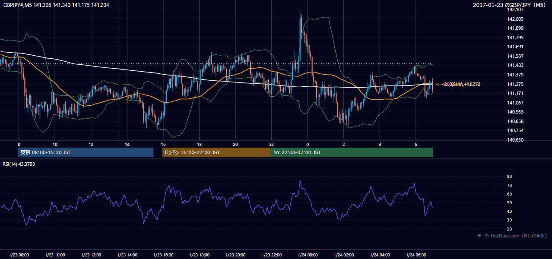Click the bottom time label 1/24 06:00
The image size is (552, 259).
[x=416, y=255]
